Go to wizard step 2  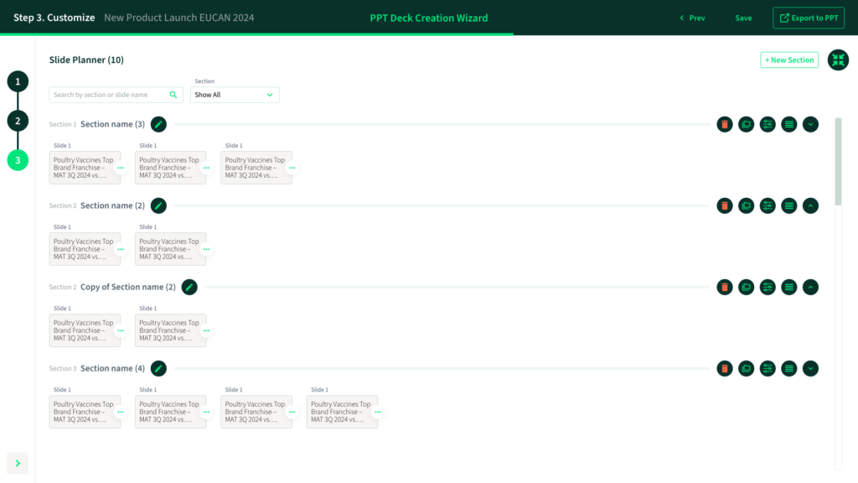(x=18, y=121)
